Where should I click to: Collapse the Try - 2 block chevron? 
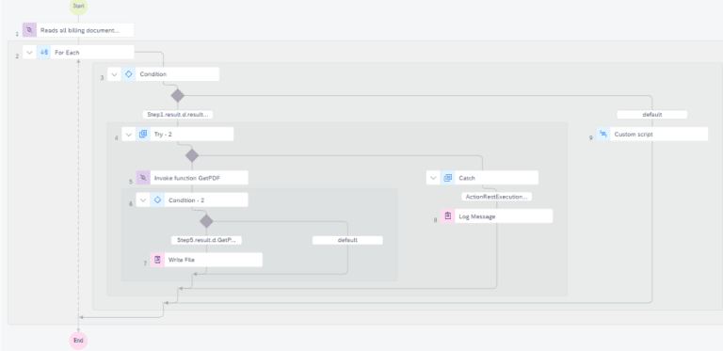(129, 134)
